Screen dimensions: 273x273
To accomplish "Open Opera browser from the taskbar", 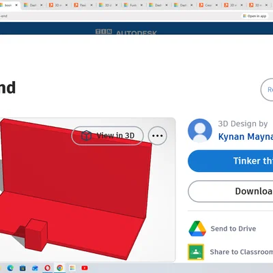I will click(47, 268).
